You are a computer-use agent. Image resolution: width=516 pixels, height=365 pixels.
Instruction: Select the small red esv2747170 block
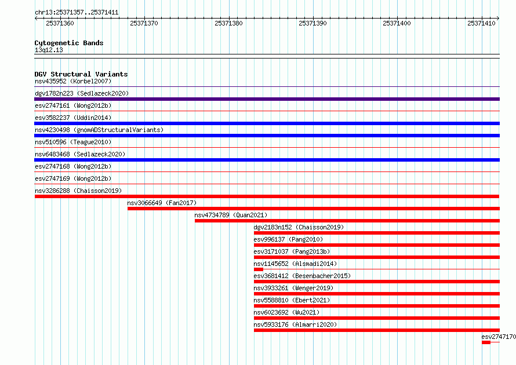[486, 342]
